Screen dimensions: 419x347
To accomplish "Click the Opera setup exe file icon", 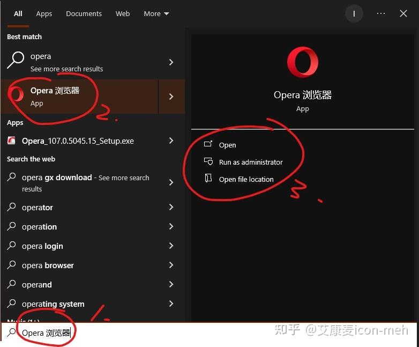I will (11, 141).
